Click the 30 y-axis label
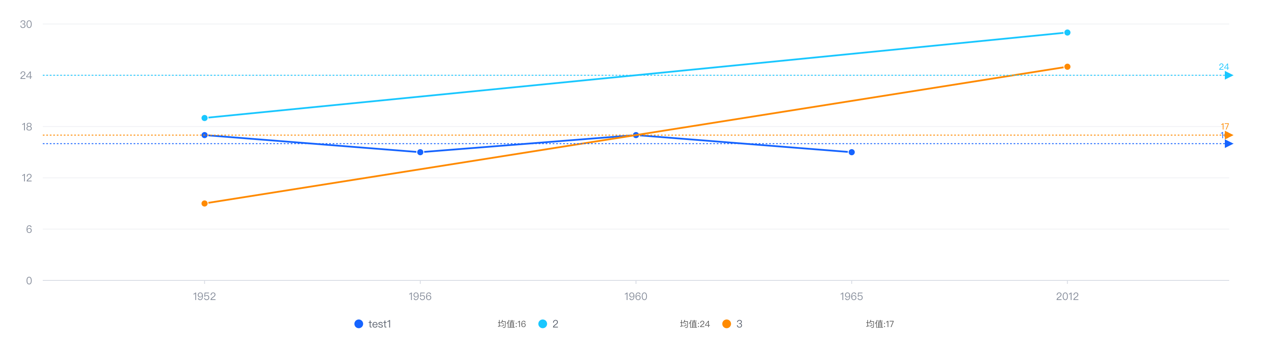Viewport: 1265px width, 348px height. [x=26, y=24]
